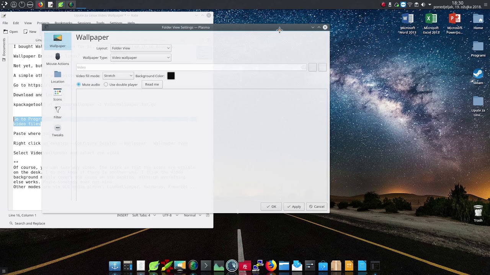Select the Mouse Actions settings section

[x=57, y=59]
